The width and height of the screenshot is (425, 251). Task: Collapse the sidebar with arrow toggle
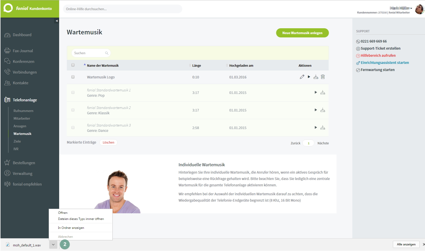click(57, 21)
